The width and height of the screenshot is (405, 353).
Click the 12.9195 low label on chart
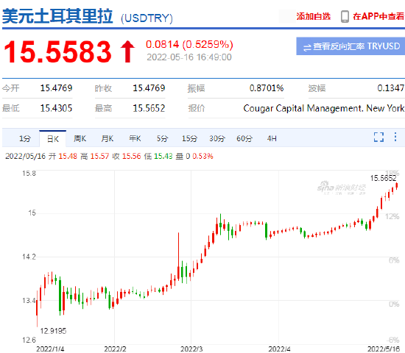pos(53,331)
